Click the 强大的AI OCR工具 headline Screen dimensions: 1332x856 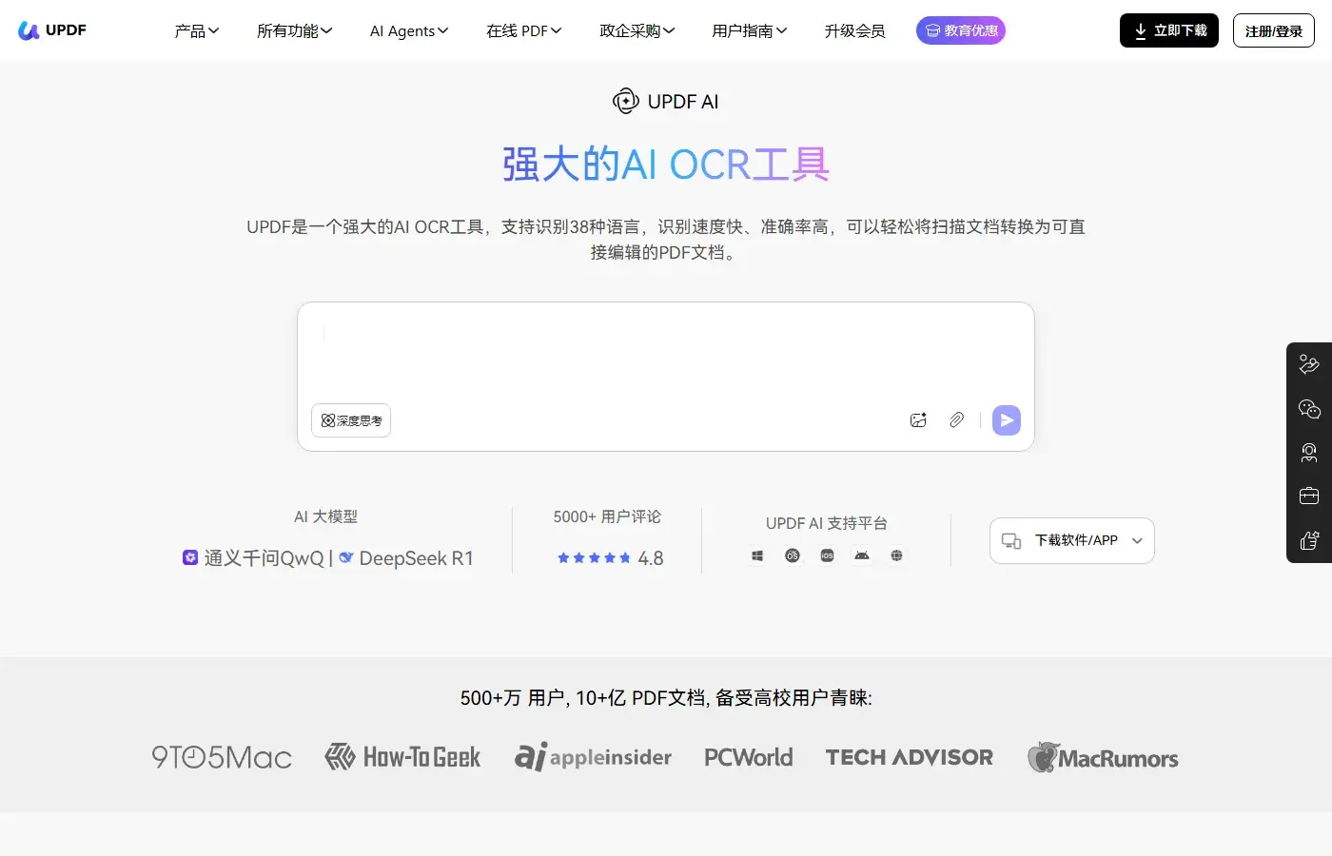tap(666, 165)
